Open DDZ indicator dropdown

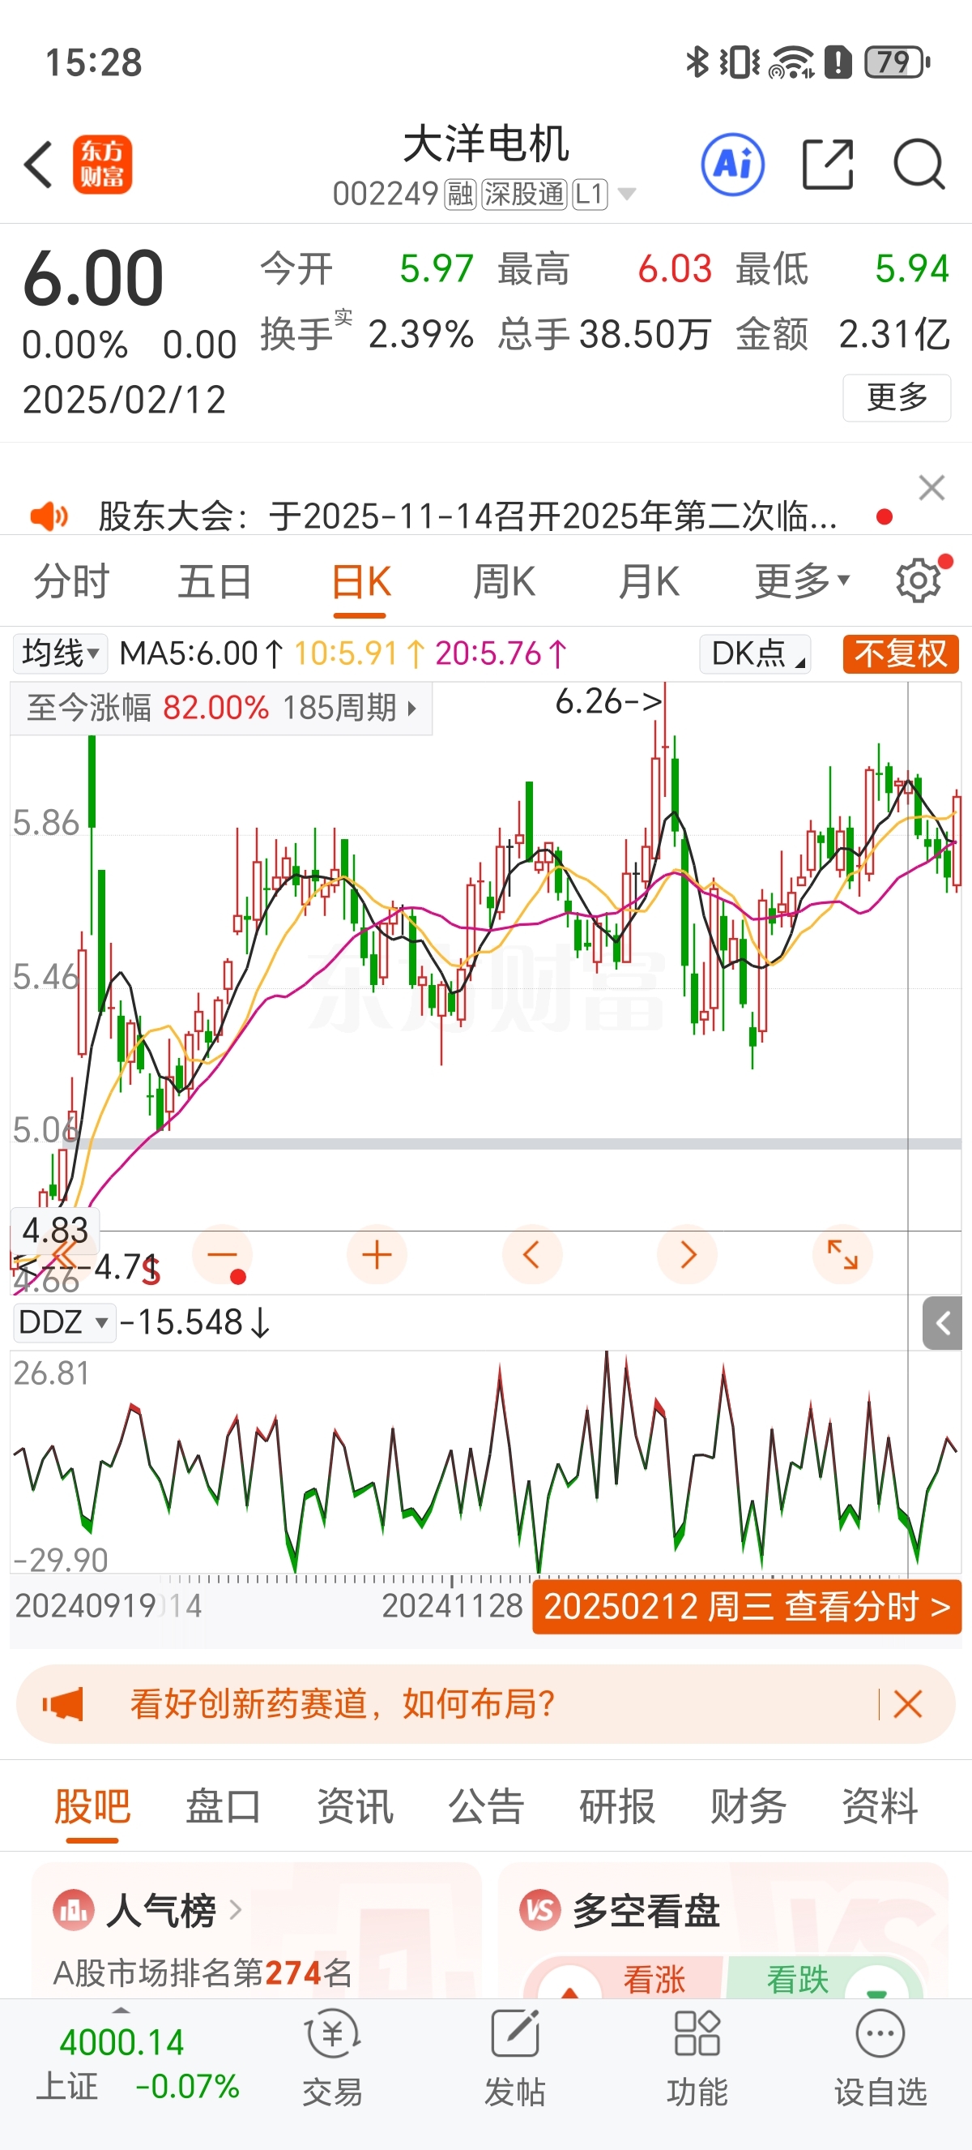point(63,1322)
